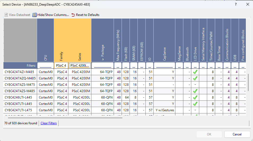Sort by CapSense column header
The image size is (253, 141).
click(165, 40)
